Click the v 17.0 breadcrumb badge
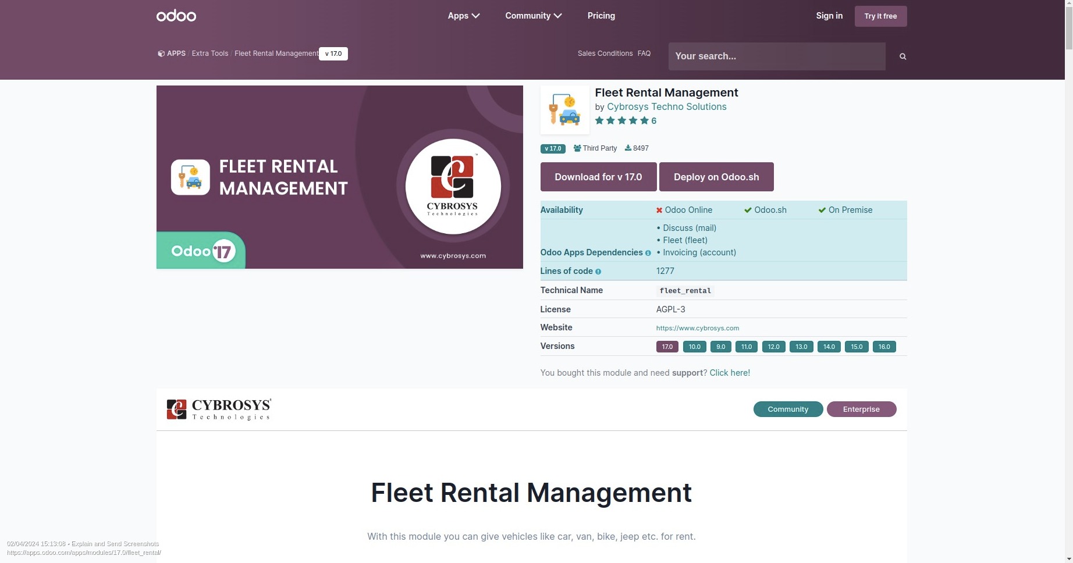Image resolution: width=1073 pixels, height=563 pixels. (x=333, y=54)
